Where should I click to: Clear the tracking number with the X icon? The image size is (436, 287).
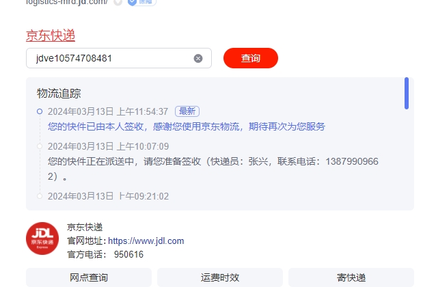[198, 58]
